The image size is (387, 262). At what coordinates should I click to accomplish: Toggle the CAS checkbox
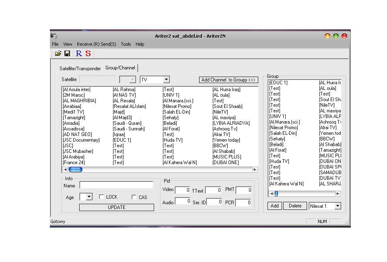tap(134, 197)
